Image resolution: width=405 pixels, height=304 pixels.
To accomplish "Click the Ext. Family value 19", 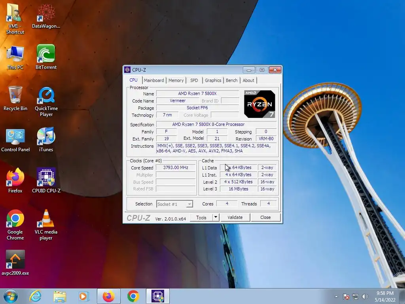I will coord(167,139).
